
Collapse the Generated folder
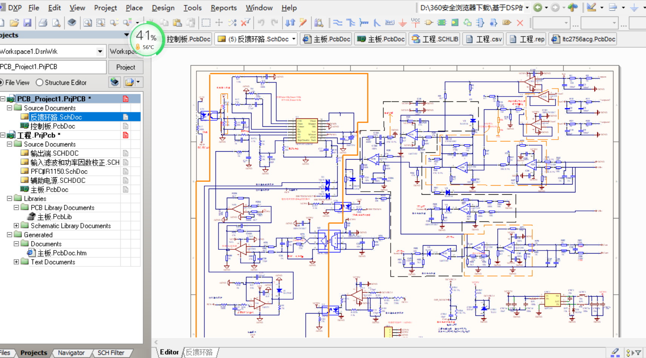(x=9, y=235)
